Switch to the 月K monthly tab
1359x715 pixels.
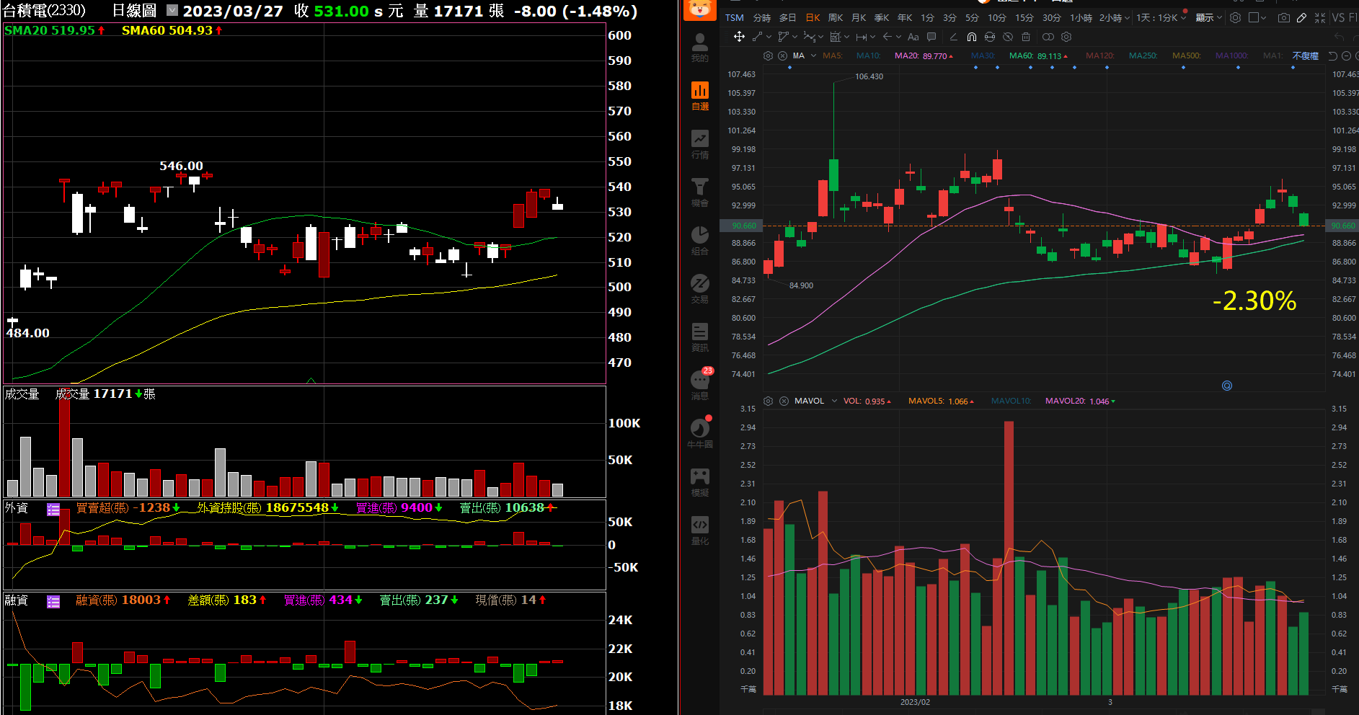pyautogui.click(x=859, y=17)
